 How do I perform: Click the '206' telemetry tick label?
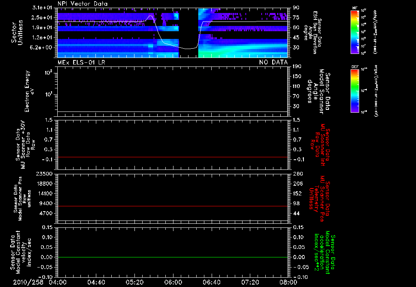(298, 184)
